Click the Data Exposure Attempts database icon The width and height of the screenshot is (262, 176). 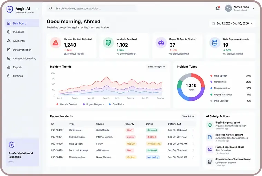(215, 43)
